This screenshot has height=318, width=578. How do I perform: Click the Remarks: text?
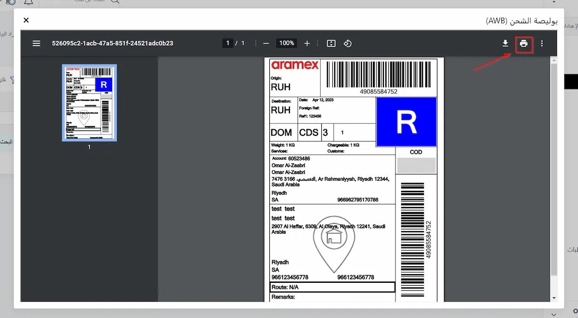[283, 297]
